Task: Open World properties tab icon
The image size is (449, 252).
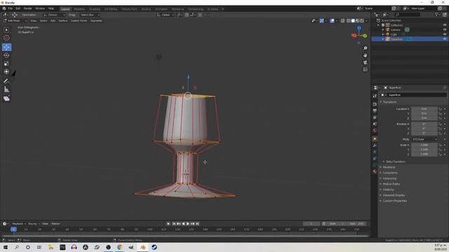Action: 375,131
